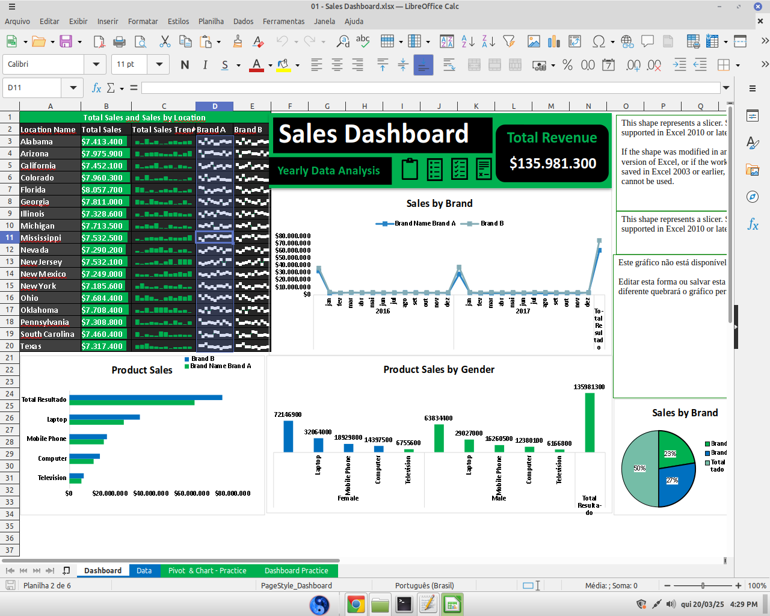
Task: Export the spreadsheet directly as PDF
Action: (x=99, y=42)
